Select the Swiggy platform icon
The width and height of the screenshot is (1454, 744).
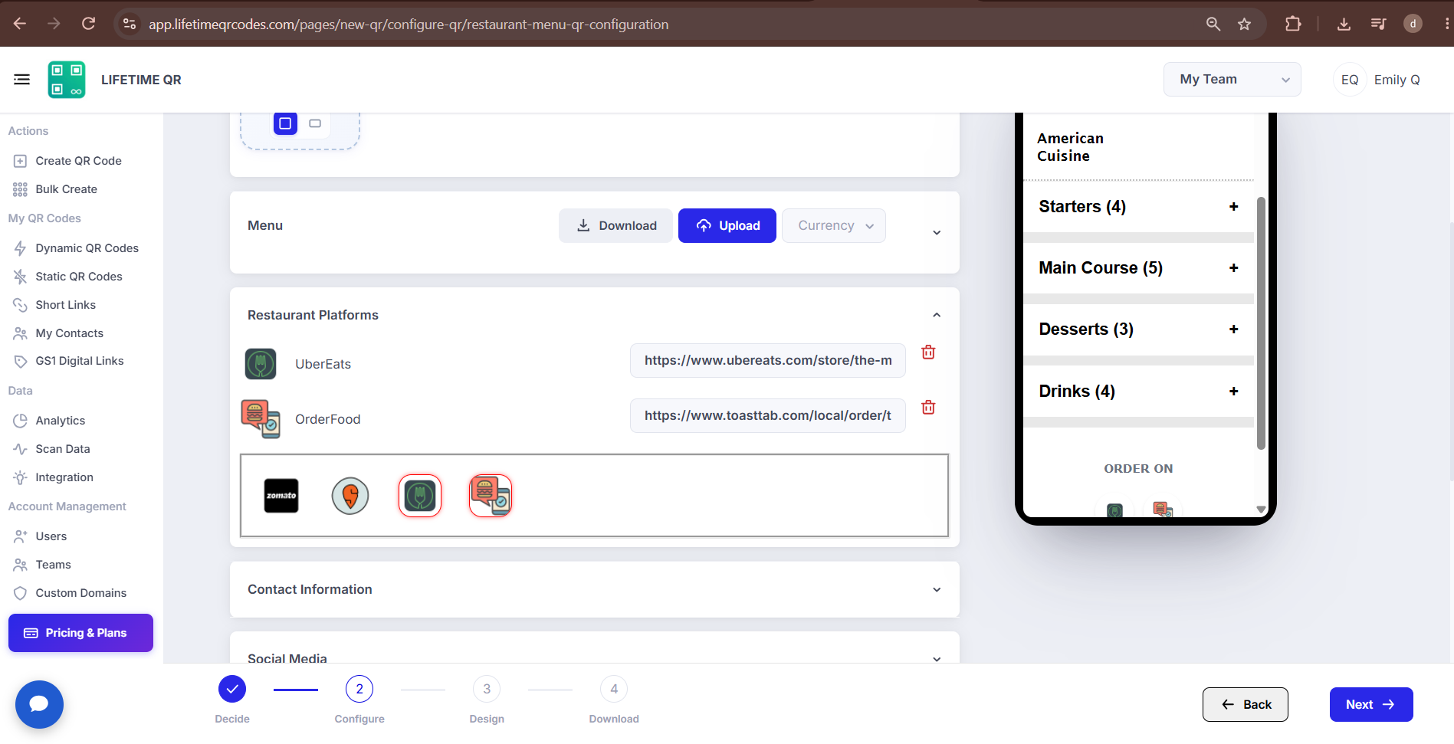click(350, 496)
